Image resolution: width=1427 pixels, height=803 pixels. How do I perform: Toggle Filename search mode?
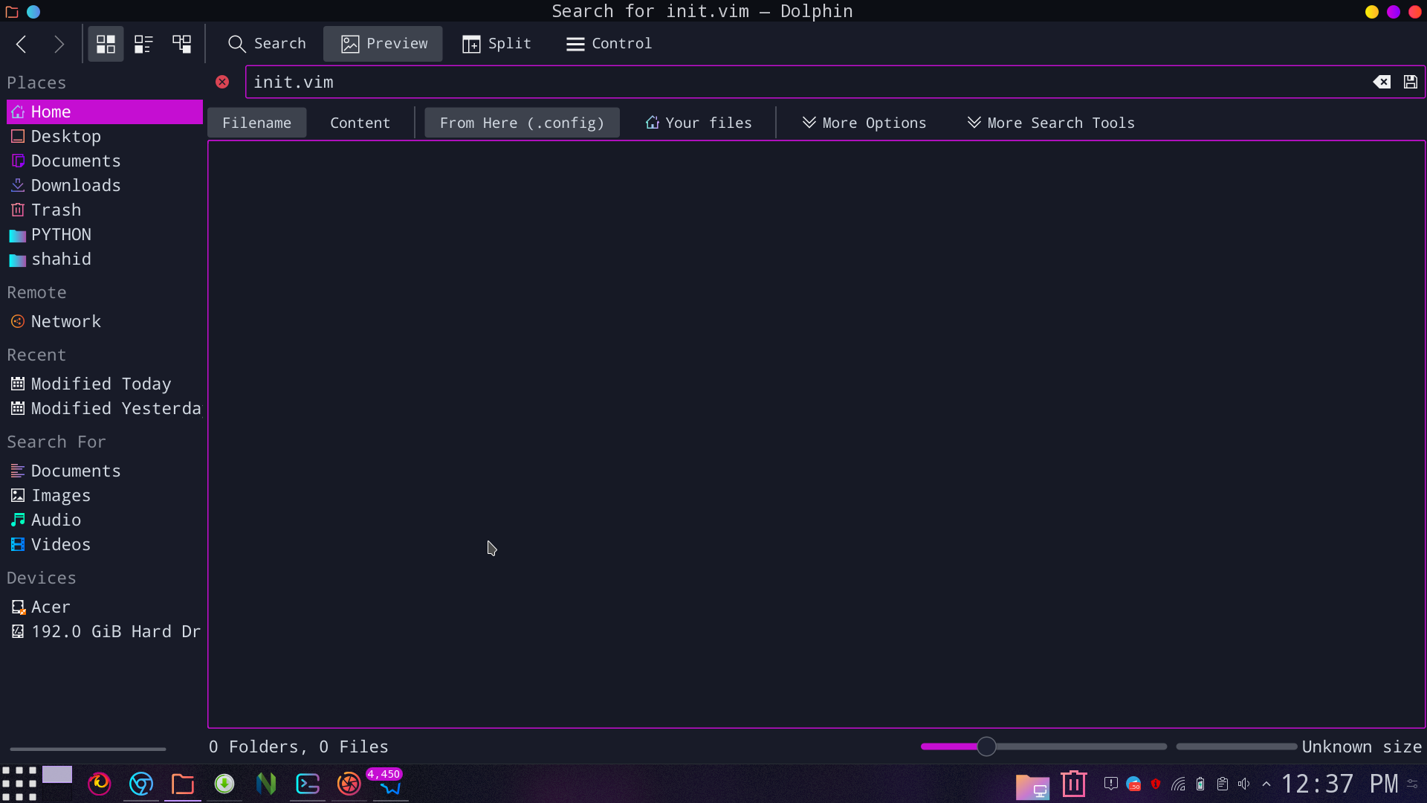(256, 123)
